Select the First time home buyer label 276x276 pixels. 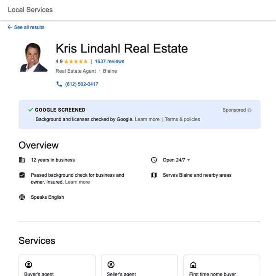213,274
